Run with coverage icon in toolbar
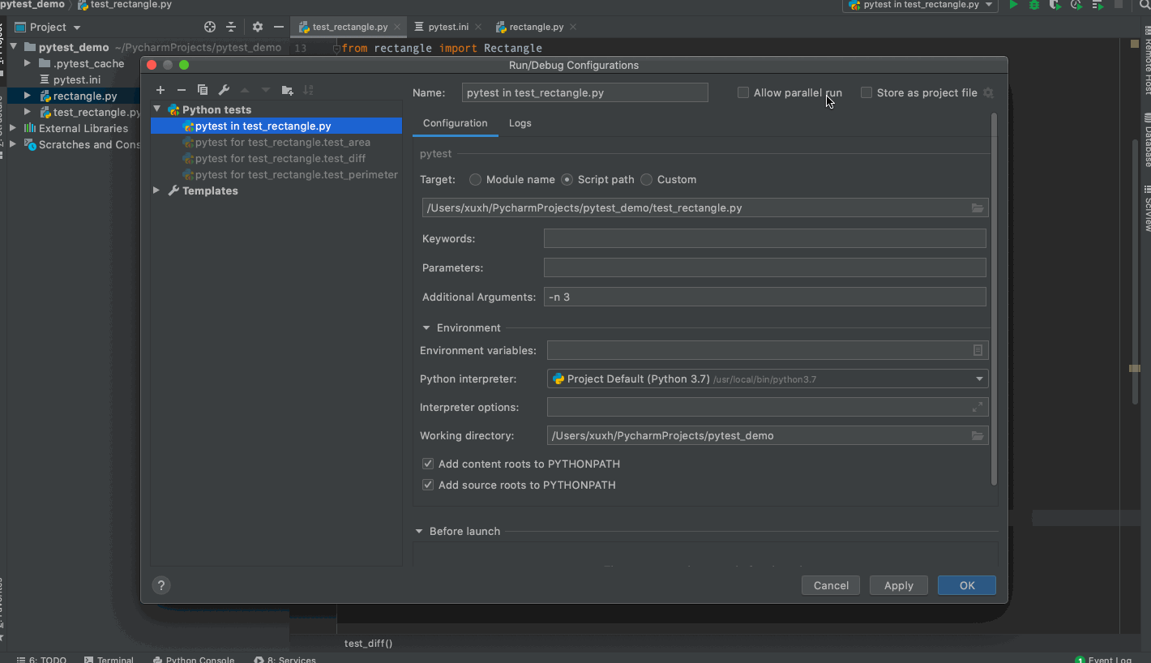This screenshot has height=663, width=1151. point(1055,5)
